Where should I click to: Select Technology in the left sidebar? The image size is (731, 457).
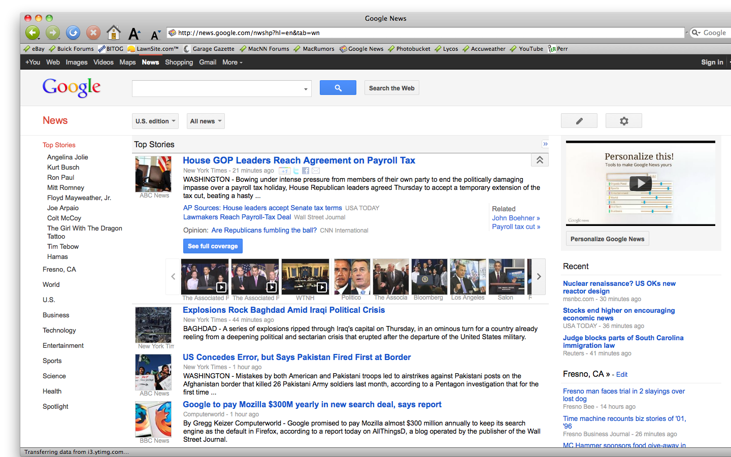click(59, 330)
